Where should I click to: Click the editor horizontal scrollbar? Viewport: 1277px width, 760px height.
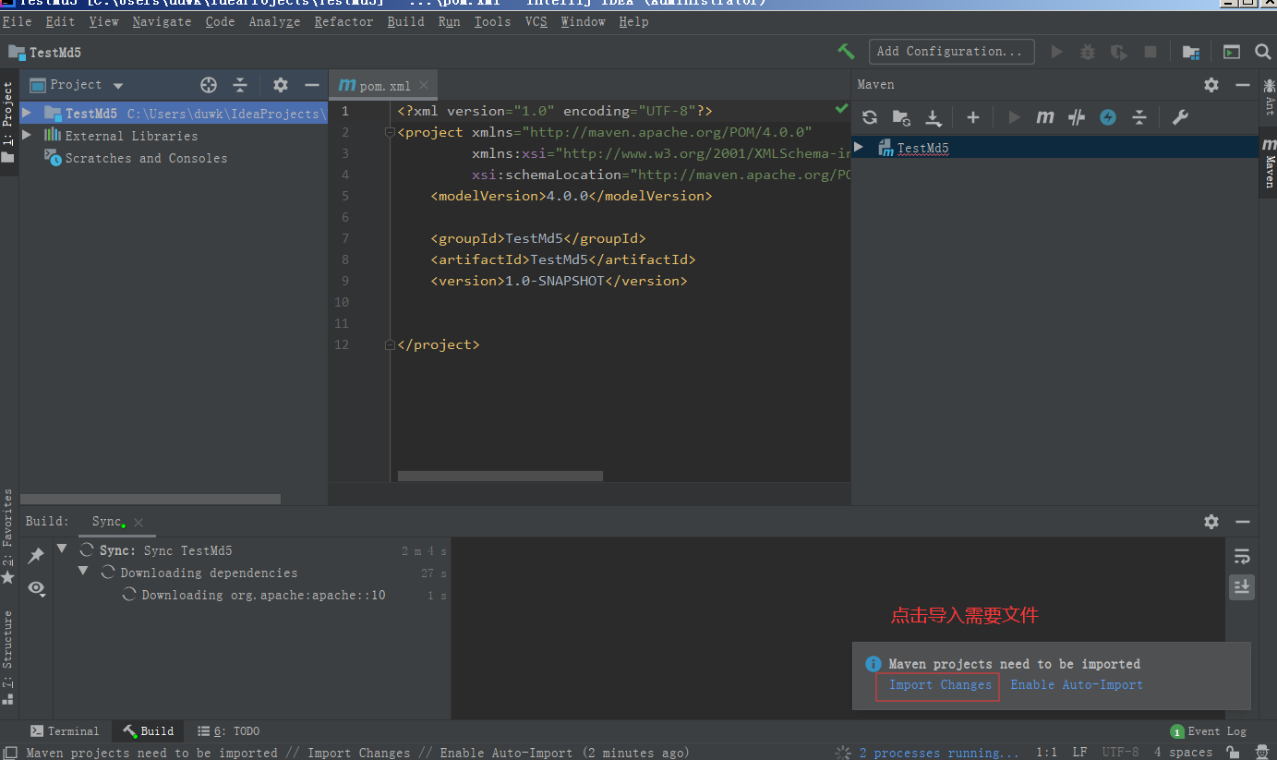pos(500,476)
